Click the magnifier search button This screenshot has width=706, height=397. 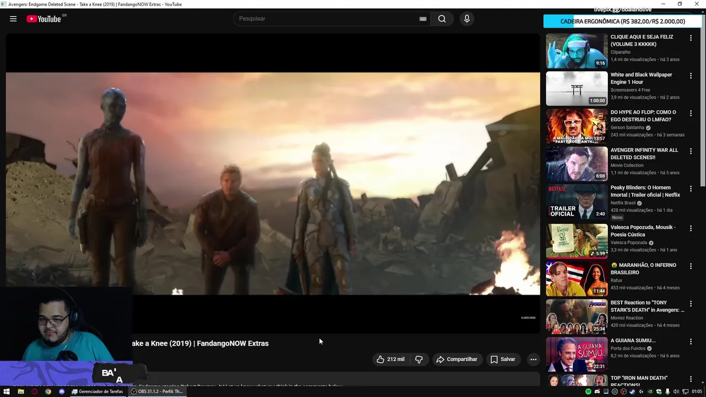[x=442, y=19]
